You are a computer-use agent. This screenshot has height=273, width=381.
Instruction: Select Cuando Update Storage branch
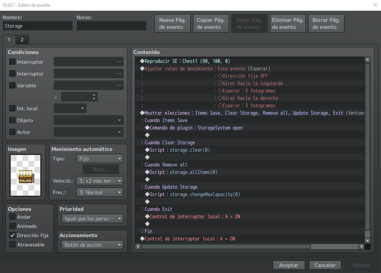(250, 187)
